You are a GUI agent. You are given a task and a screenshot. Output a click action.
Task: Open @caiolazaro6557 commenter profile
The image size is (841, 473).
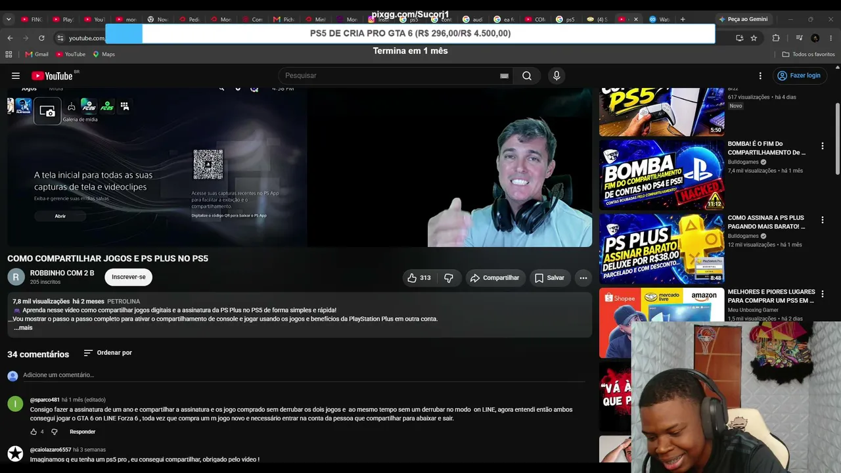pyautogui.click(x=51, y=450)
